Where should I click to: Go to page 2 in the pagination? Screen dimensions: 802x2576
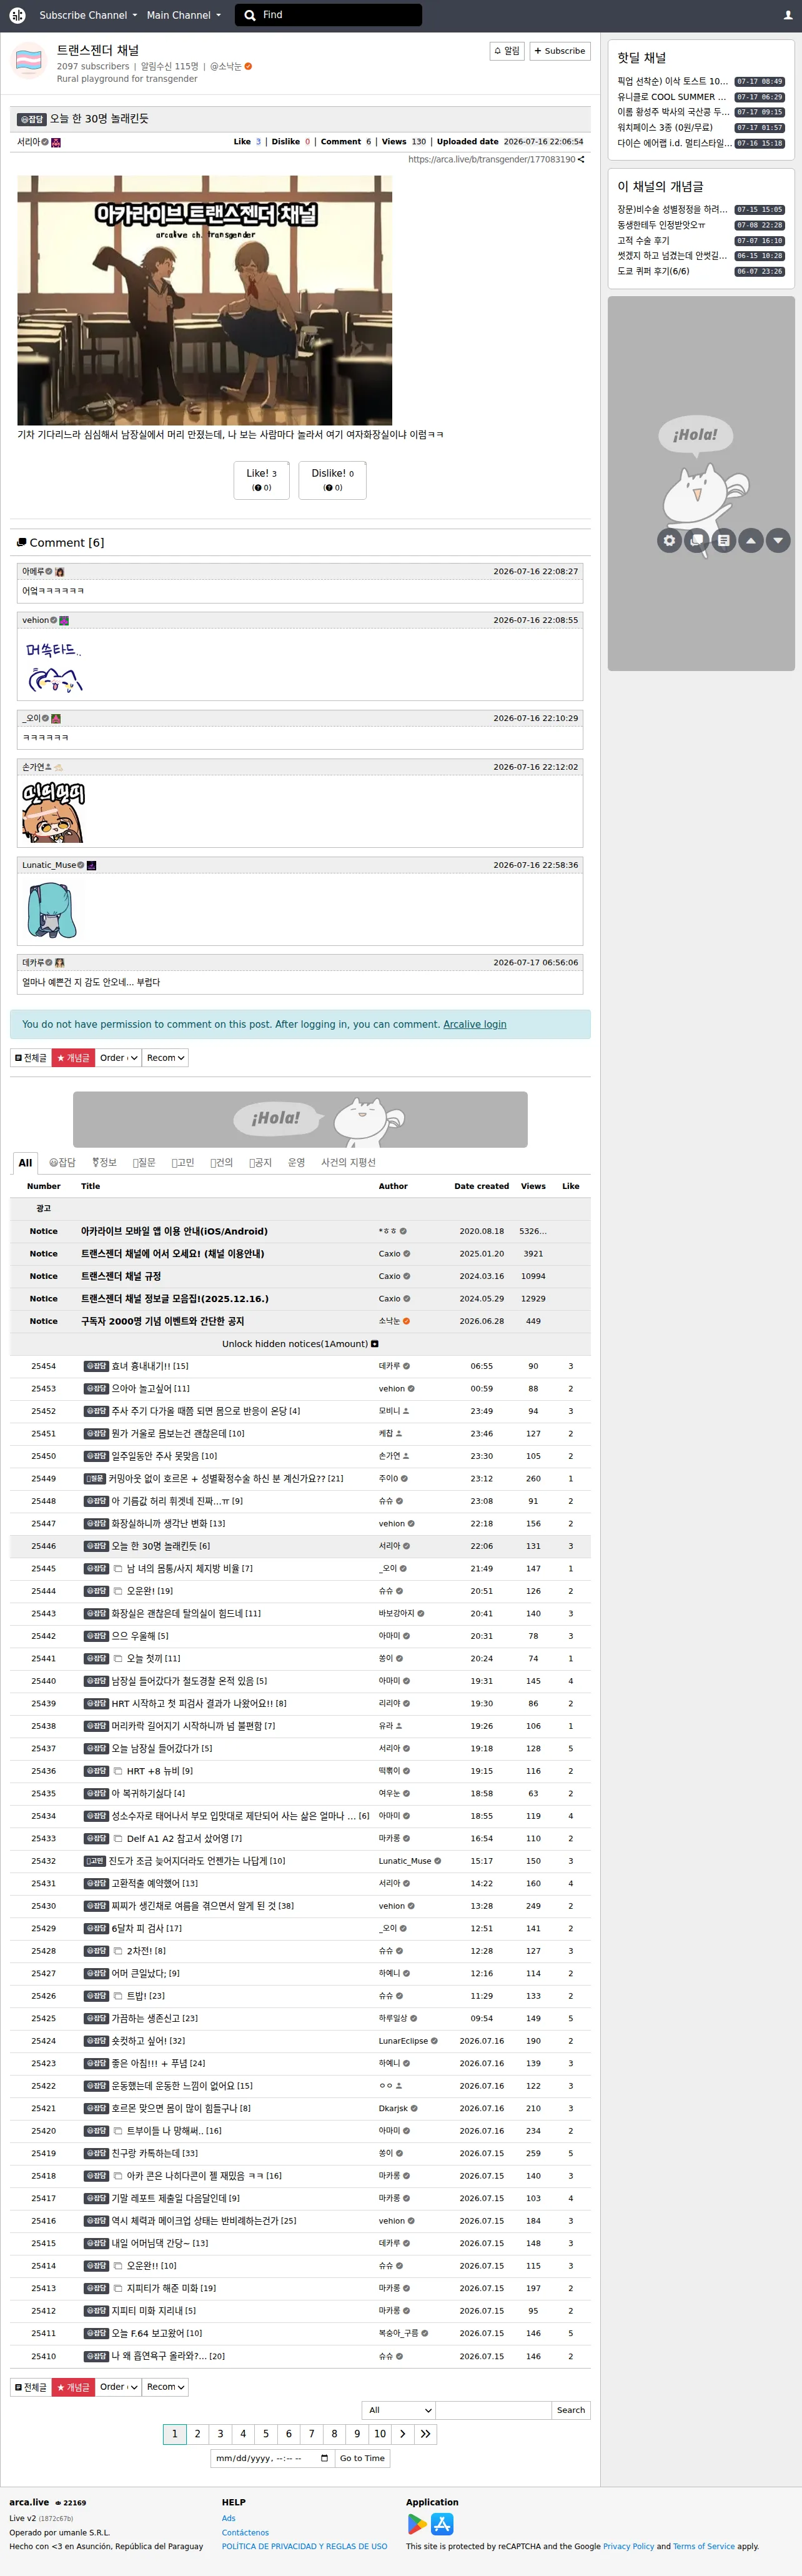197,2434
